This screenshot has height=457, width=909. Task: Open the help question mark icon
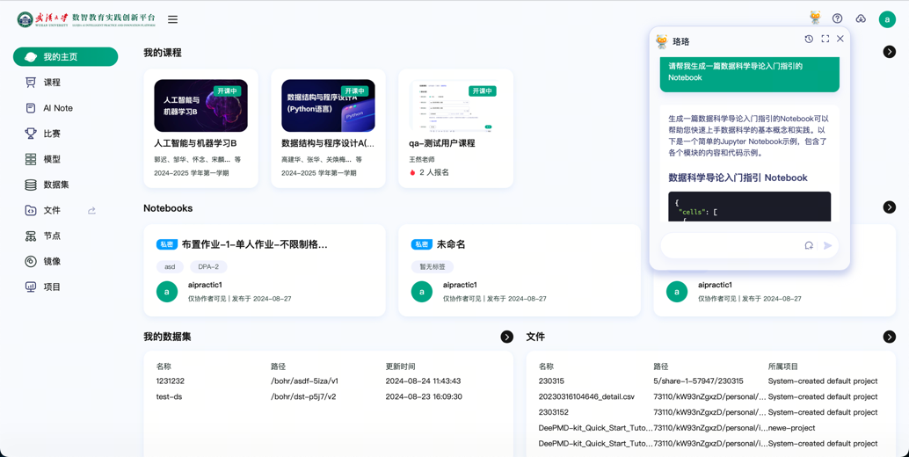click(837, 18)
